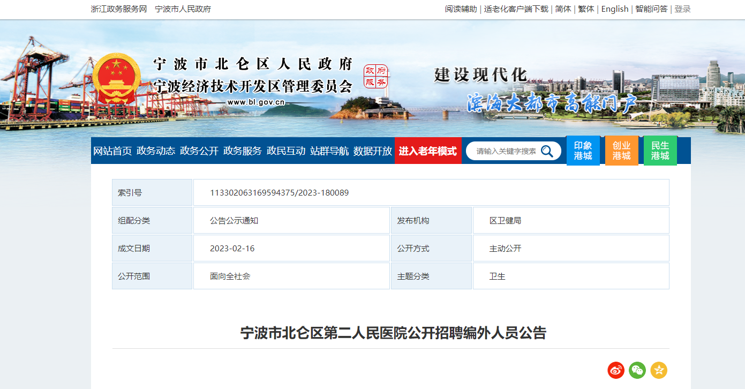Screen dimensions: 745x389
Task: Share the announcement to Weibo
Action: (x=616, y=370)
